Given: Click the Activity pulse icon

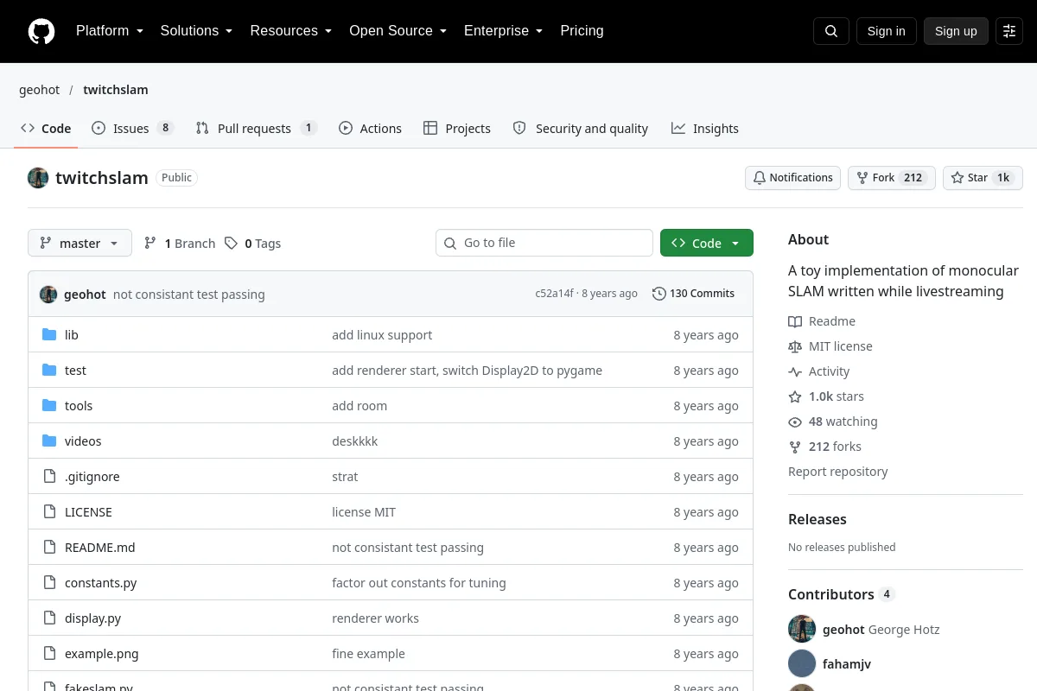Looking at the screenshot, I should 795,371.
